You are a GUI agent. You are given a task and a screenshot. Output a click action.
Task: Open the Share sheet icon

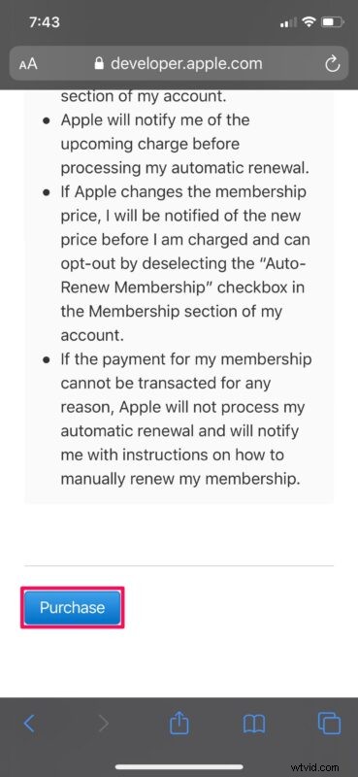179,722
